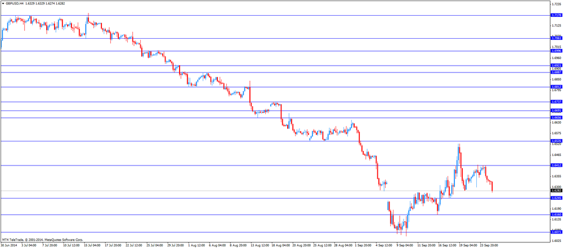Click the 1 Sep 20:00 time axis label
This screenshot has width=563, height=248.
(x=362, y=246)
